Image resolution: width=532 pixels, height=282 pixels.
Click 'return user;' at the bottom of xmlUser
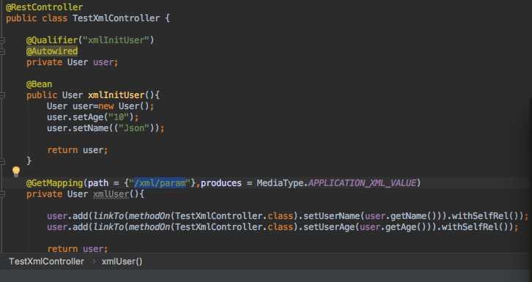pos(78,249)
